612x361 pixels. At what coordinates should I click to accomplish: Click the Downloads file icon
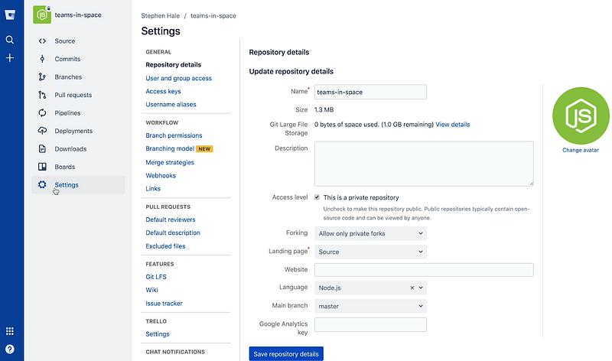pyautogui.click(x=42, y=148)
